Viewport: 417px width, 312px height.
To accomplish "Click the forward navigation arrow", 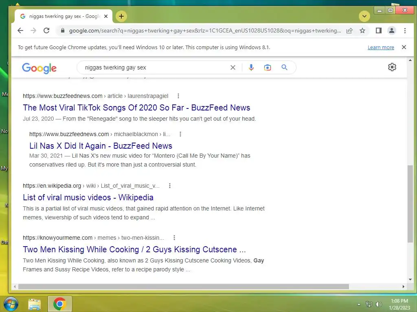I will coord(33,30).
